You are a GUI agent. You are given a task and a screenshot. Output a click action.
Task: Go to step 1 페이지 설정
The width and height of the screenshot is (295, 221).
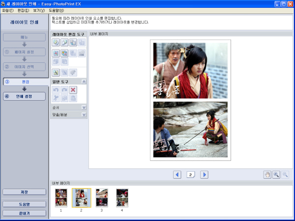24,52
